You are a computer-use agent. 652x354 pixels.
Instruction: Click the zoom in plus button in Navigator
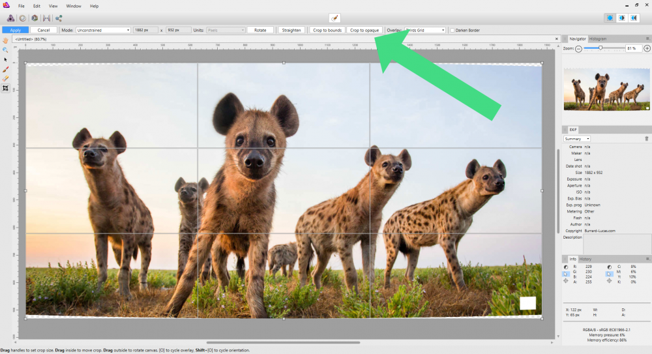pos(647,48)
